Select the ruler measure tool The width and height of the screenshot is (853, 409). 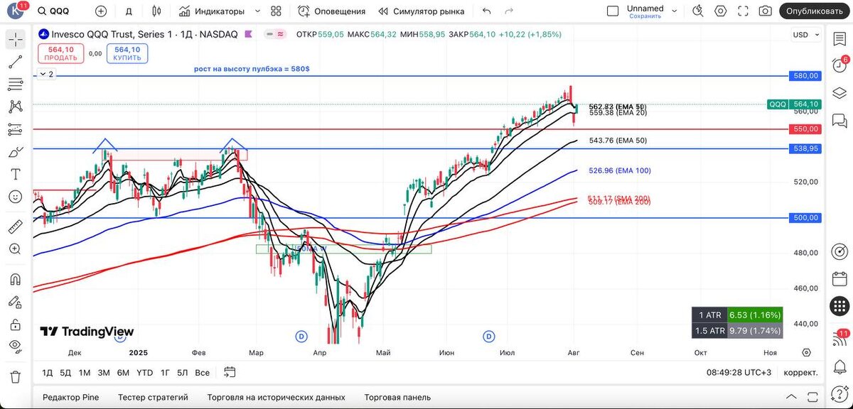coord(16,227)
